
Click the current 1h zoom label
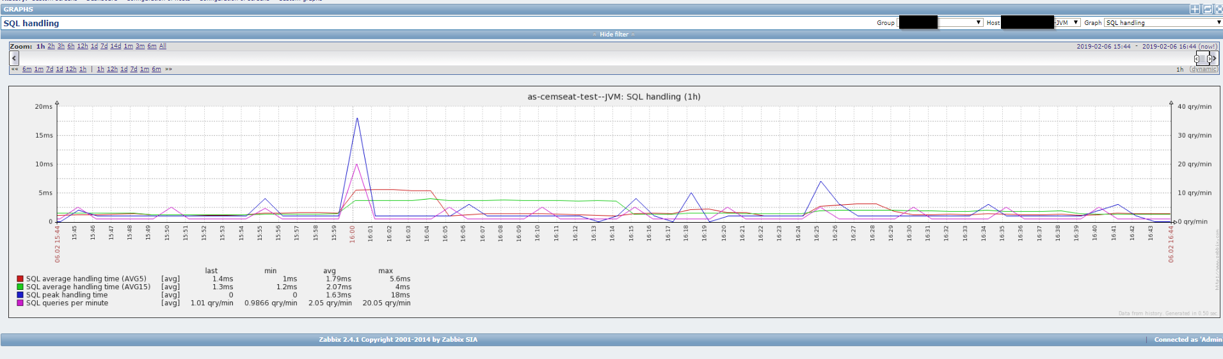(41, 46)
